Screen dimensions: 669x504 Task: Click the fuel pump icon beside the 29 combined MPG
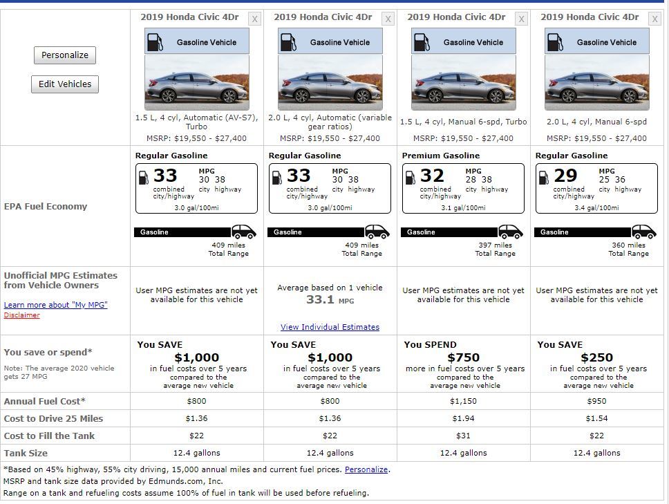click(543, 178)
